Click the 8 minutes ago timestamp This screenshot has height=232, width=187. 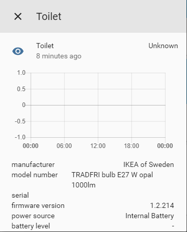tap(58, 56)
